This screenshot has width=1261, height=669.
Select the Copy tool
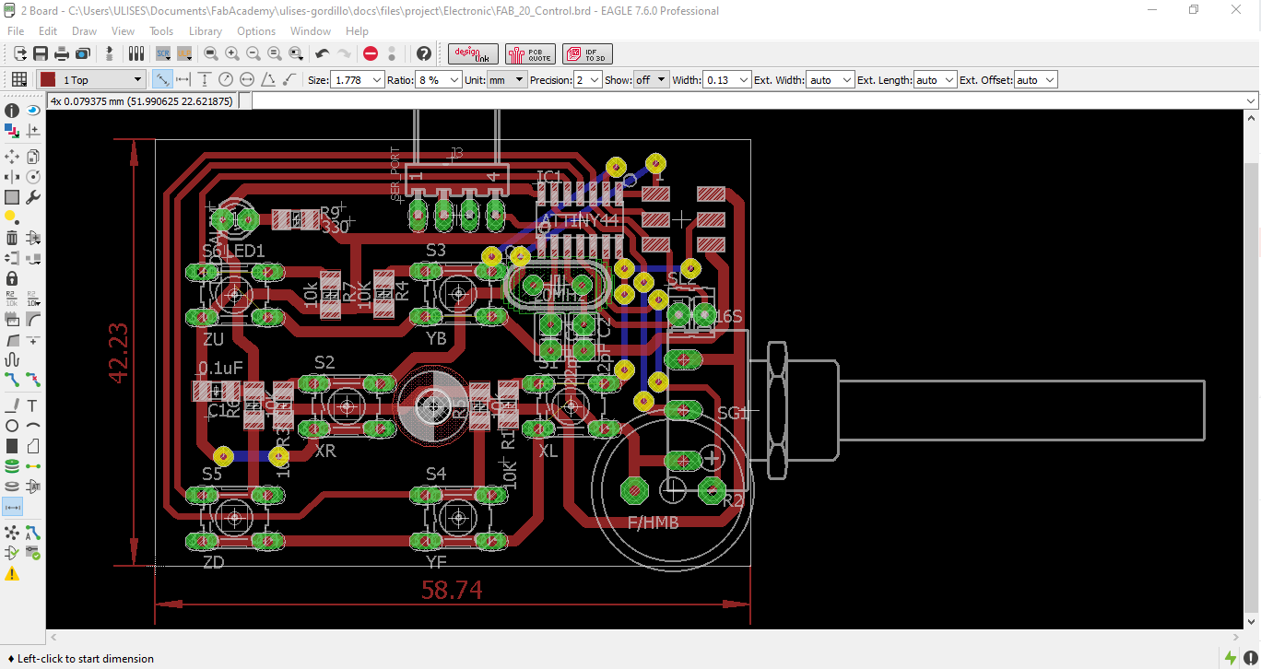tap(33, 157)
